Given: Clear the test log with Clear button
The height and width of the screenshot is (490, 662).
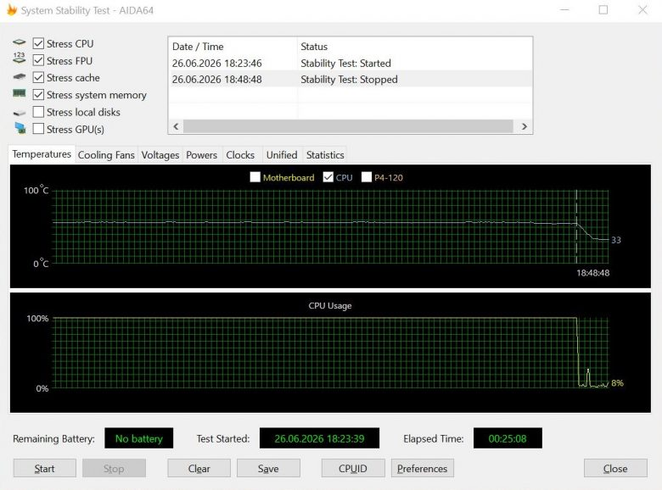Looking at the screenshot, I should [199, 468].
